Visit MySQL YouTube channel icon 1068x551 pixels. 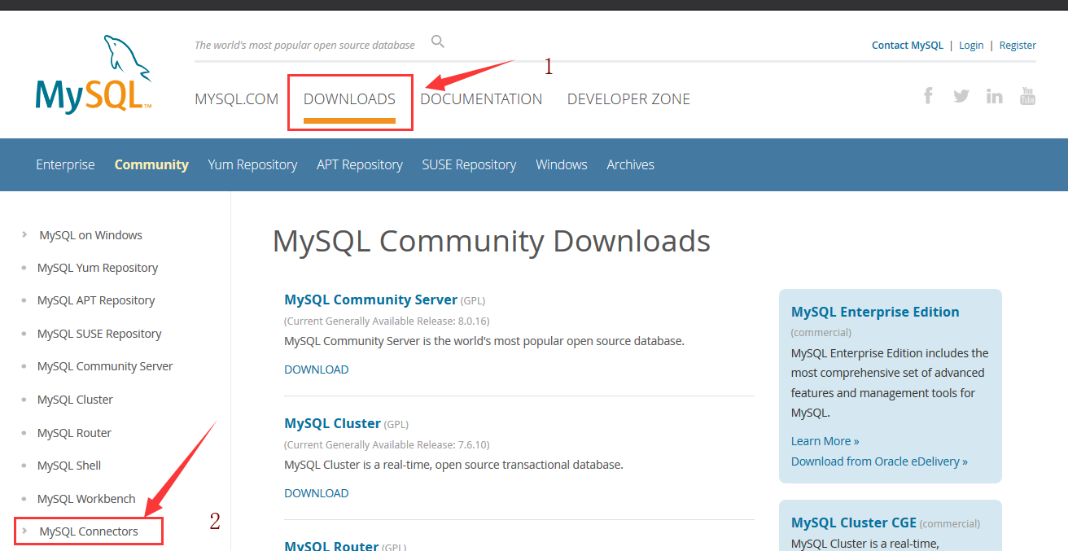[1027, 96]
